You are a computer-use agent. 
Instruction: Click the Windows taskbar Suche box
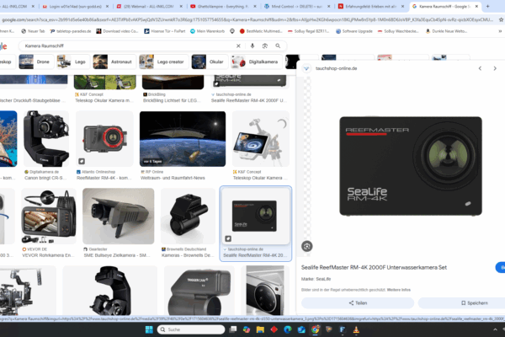coord(191,329)
